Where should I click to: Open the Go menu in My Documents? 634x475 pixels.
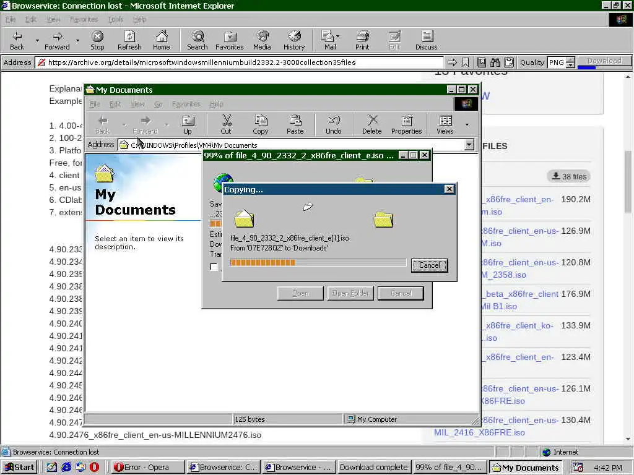click(158, 104)
